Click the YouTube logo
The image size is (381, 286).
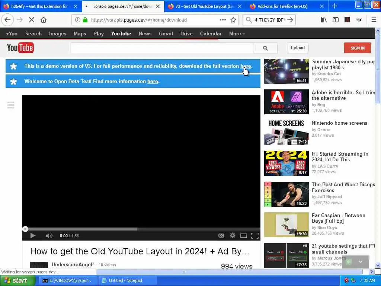click(x=20, y=48)
